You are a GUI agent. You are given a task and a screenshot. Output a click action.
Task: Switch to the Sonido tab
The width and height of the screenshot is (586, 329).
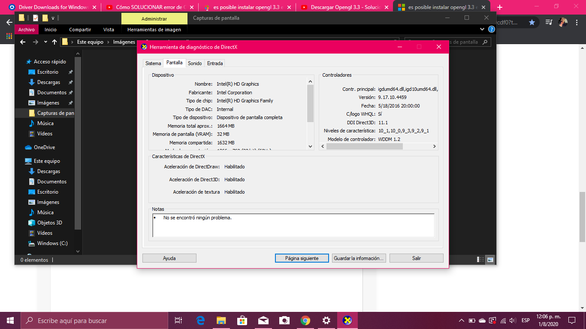tap(195, 63)
